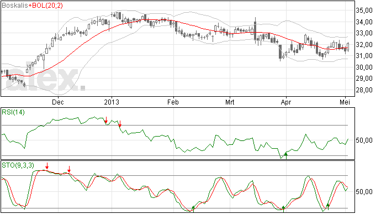Click the +BOL(20;2) indicator label

[45, 6]
